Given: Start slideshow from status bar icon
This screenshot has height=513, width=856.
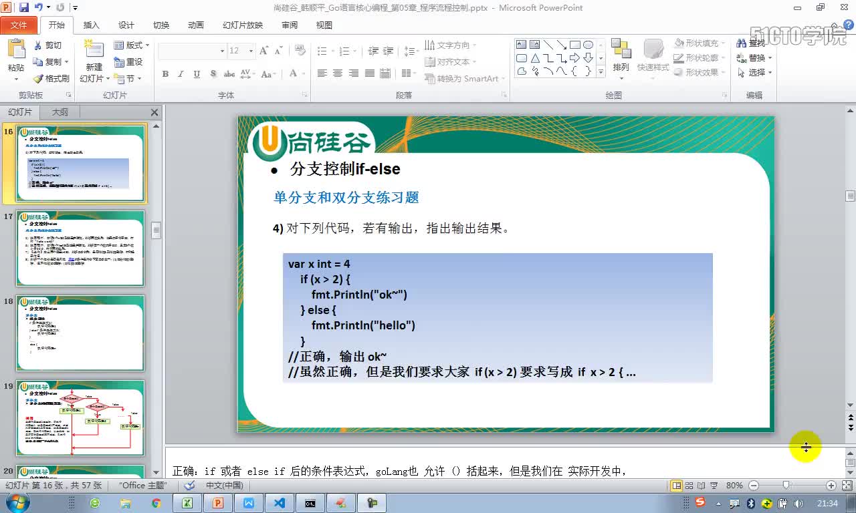Looking at the screenshot, I should (713, 486).
